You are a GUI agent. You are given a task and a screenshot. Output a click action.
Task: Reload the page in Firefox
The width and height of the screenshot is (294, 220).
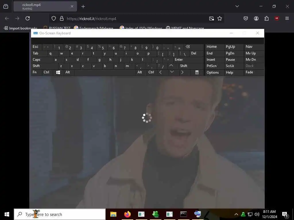coord(28,18)
